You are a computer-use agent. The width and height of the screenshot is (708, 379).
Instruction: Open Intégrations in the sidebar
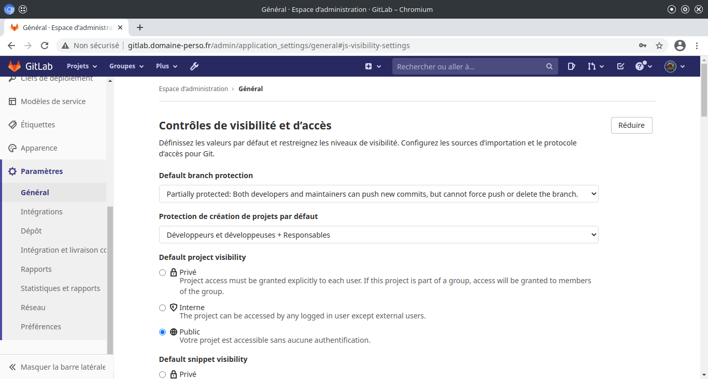click(41, 212)
